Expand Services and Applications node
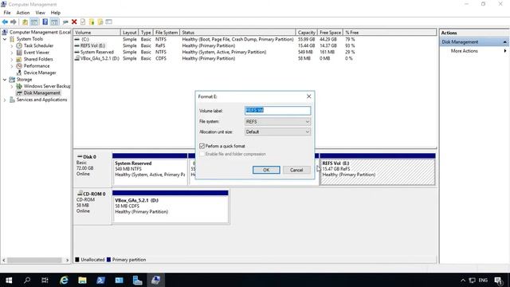This screenshot has width=510, height=287. click(5, 100)
